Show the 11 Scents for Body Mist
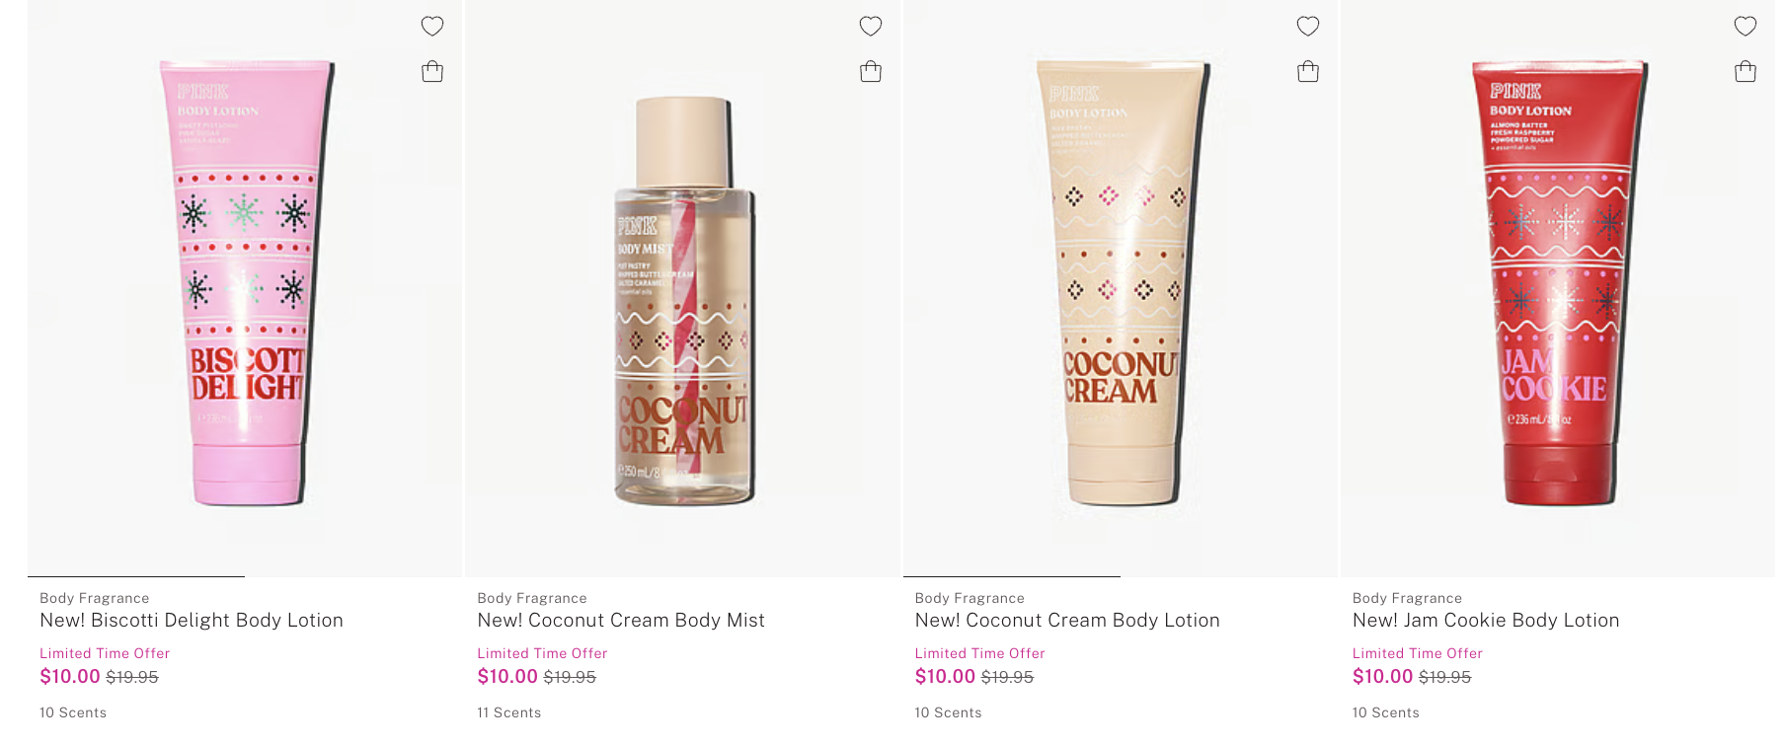 (509, 712)
